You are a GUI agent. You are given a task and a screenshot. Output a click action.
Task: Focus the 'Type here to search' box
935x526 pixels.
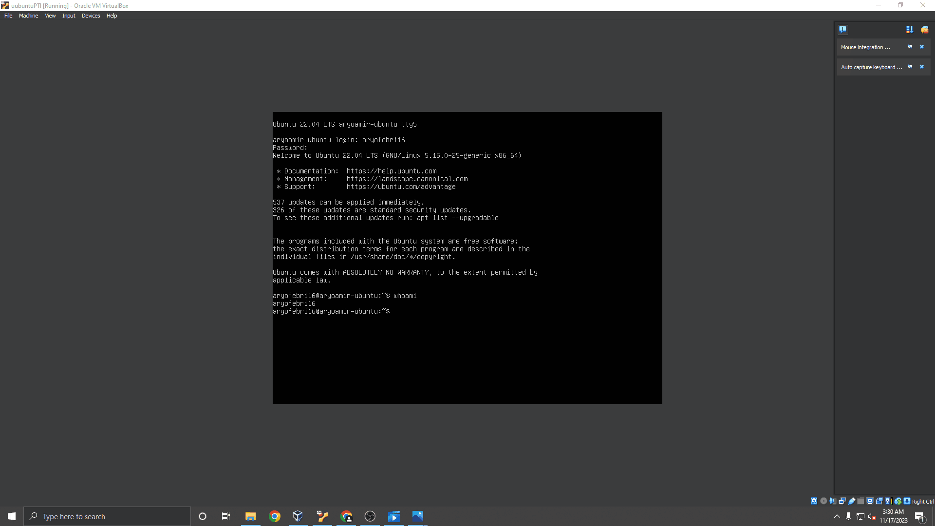pyautogui.click(x=107, y=516)
